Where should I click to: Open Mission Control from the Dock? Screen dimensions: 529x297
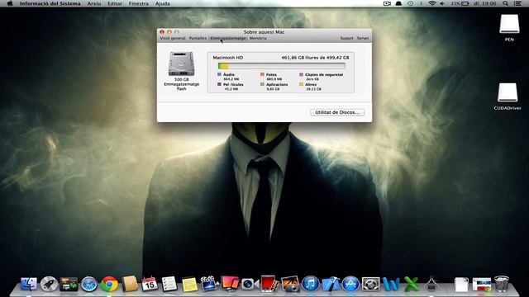pyautogui.click(x=69, y=284)
